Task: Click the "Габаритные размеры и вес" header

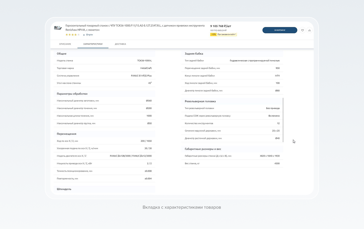Action: pos(203,149)
